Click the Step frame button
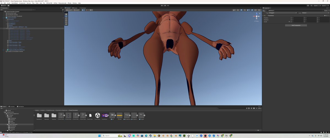This screenshot has width=330, height=138. tap(168, 5)
